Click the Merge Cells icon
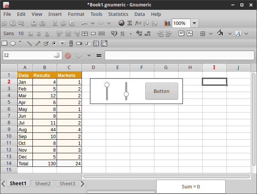The width and height of the screenshot is (257, 194). coord(93,34)
